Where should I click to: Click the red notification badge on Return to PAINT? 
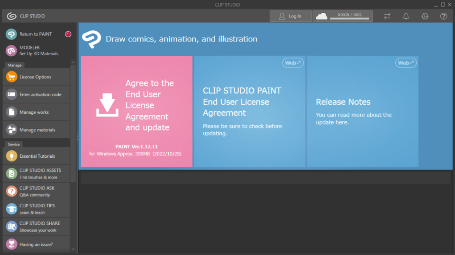point(68,34)
